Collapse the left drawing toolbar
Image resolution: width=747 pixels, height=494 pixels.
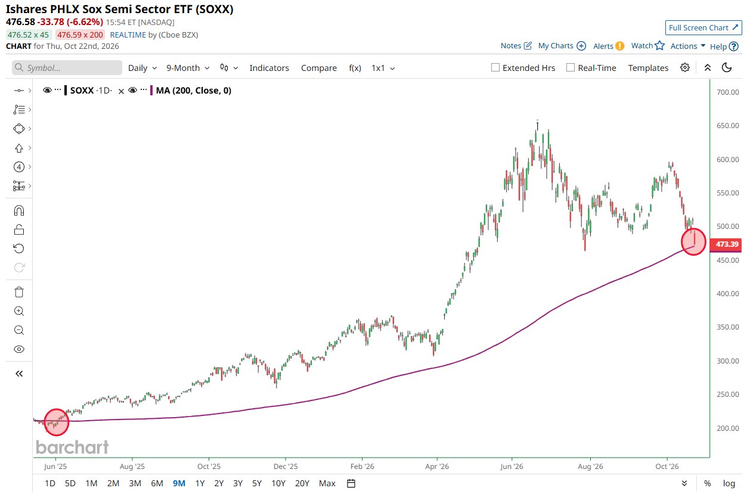[x=18, y=374]
